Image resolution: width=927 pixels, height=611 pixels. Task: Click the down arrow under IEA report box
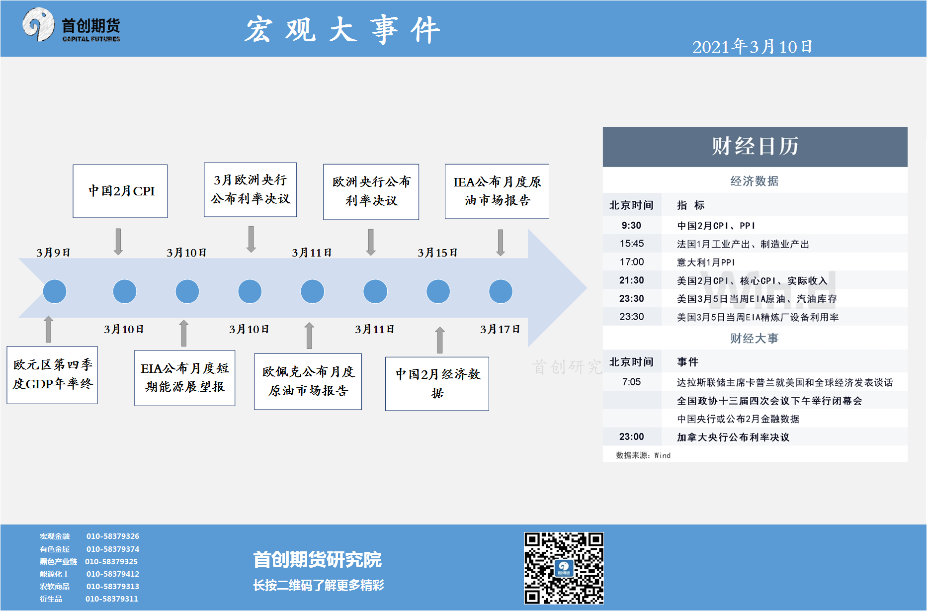[501, 242]
